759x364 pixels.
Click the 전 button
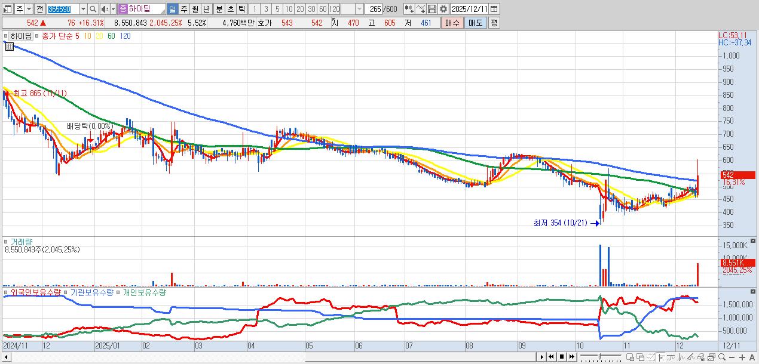pos(39,9)
